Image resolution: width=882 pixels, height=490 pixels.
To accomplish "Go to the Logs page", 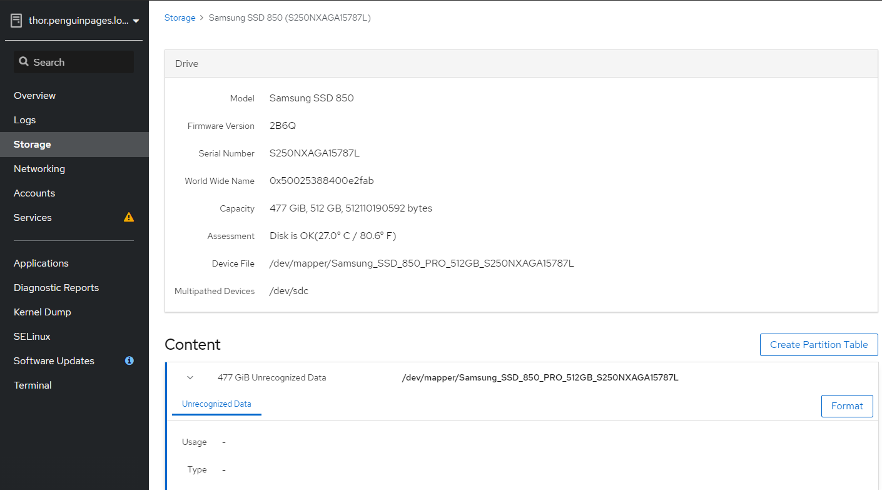I will pos(24,120).
